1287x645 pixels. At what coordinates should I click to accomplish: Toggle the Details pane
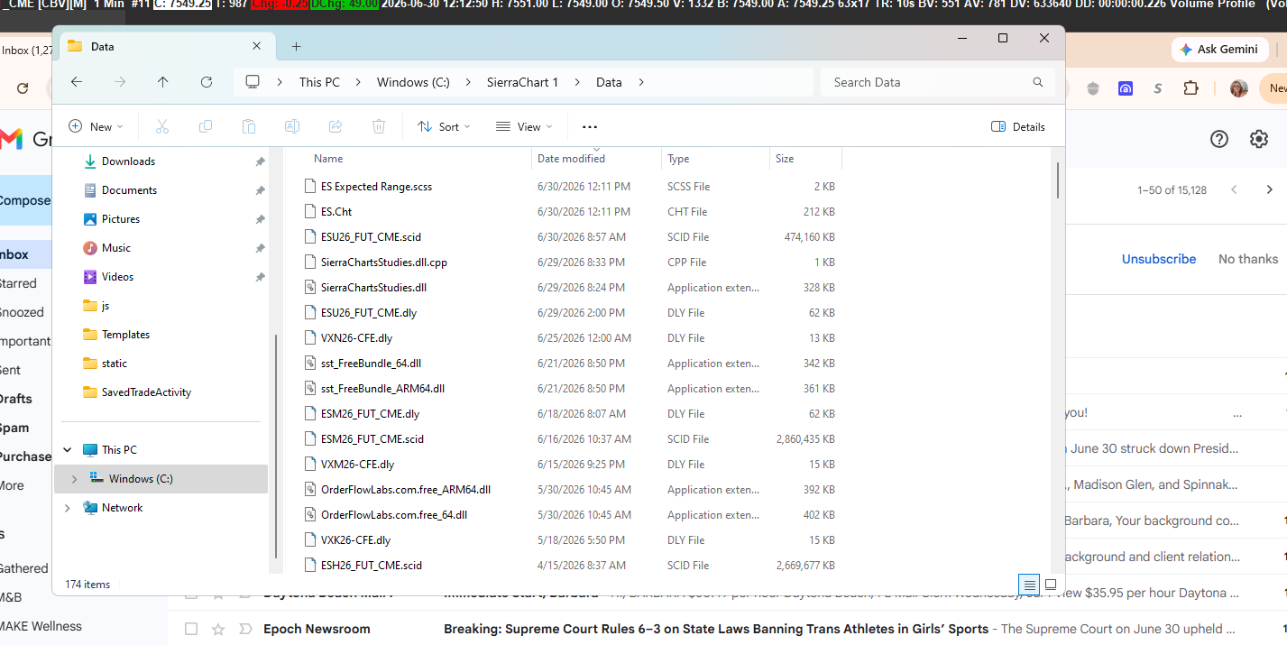tap(1017, 127)
